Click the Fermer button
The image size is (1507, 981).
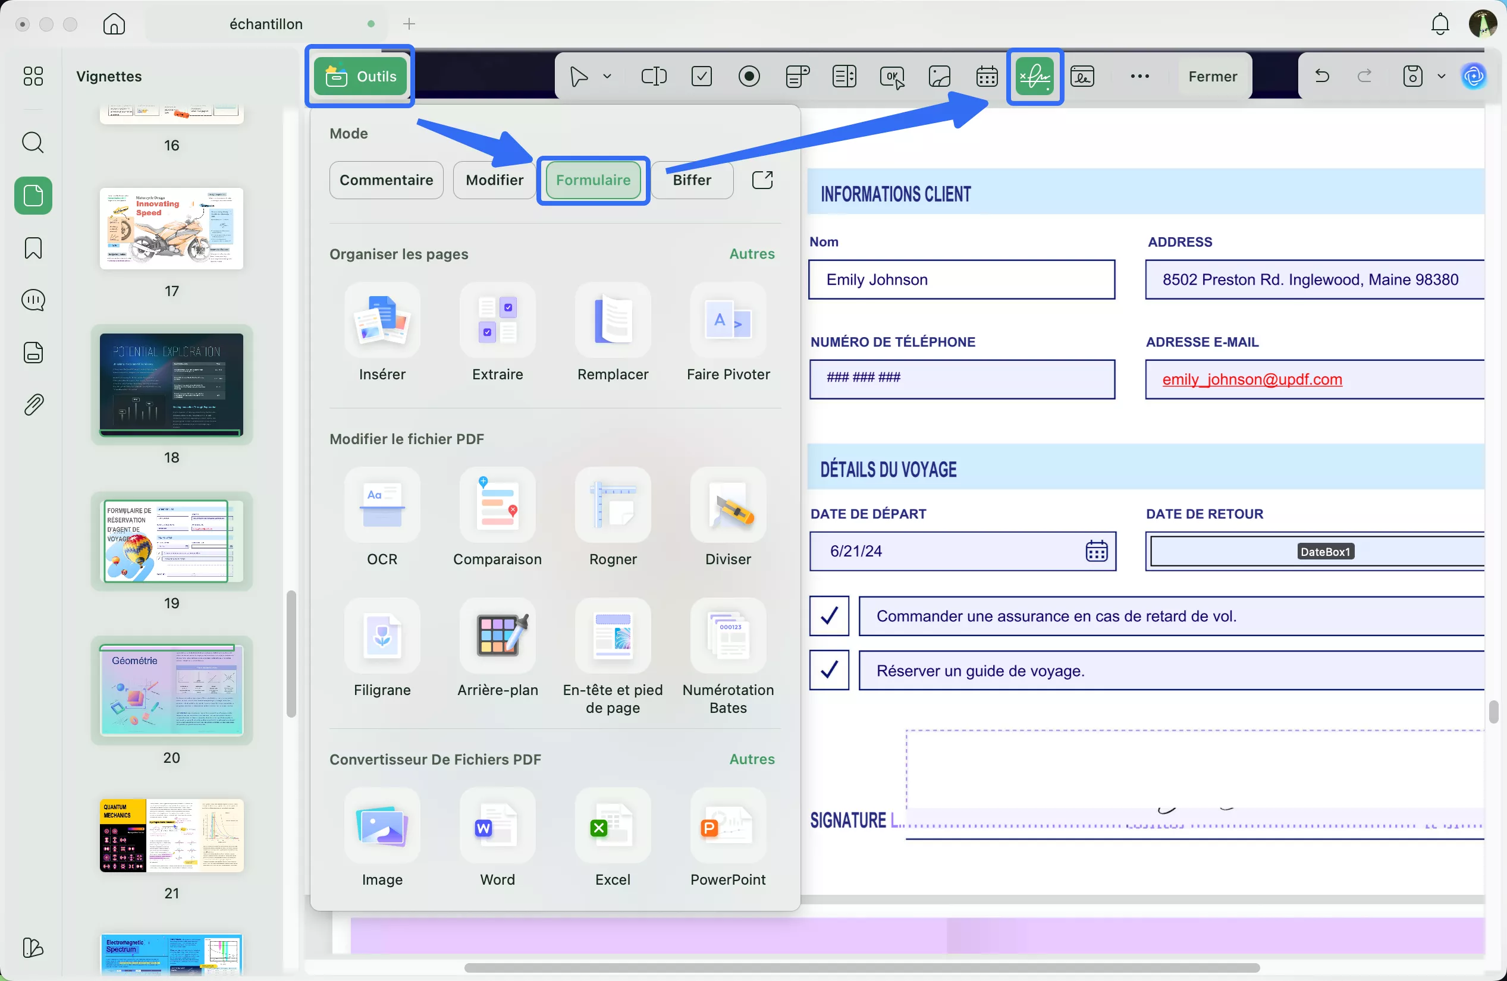1212,77
